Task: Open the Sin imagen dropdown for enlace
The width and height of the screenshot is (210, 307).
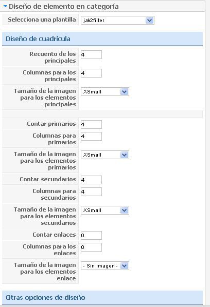Action: 105,266
